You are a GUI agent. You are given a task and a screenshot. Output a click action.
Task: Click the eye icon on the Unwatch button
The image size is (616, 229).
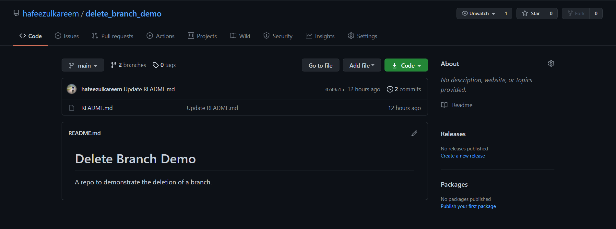465,13
